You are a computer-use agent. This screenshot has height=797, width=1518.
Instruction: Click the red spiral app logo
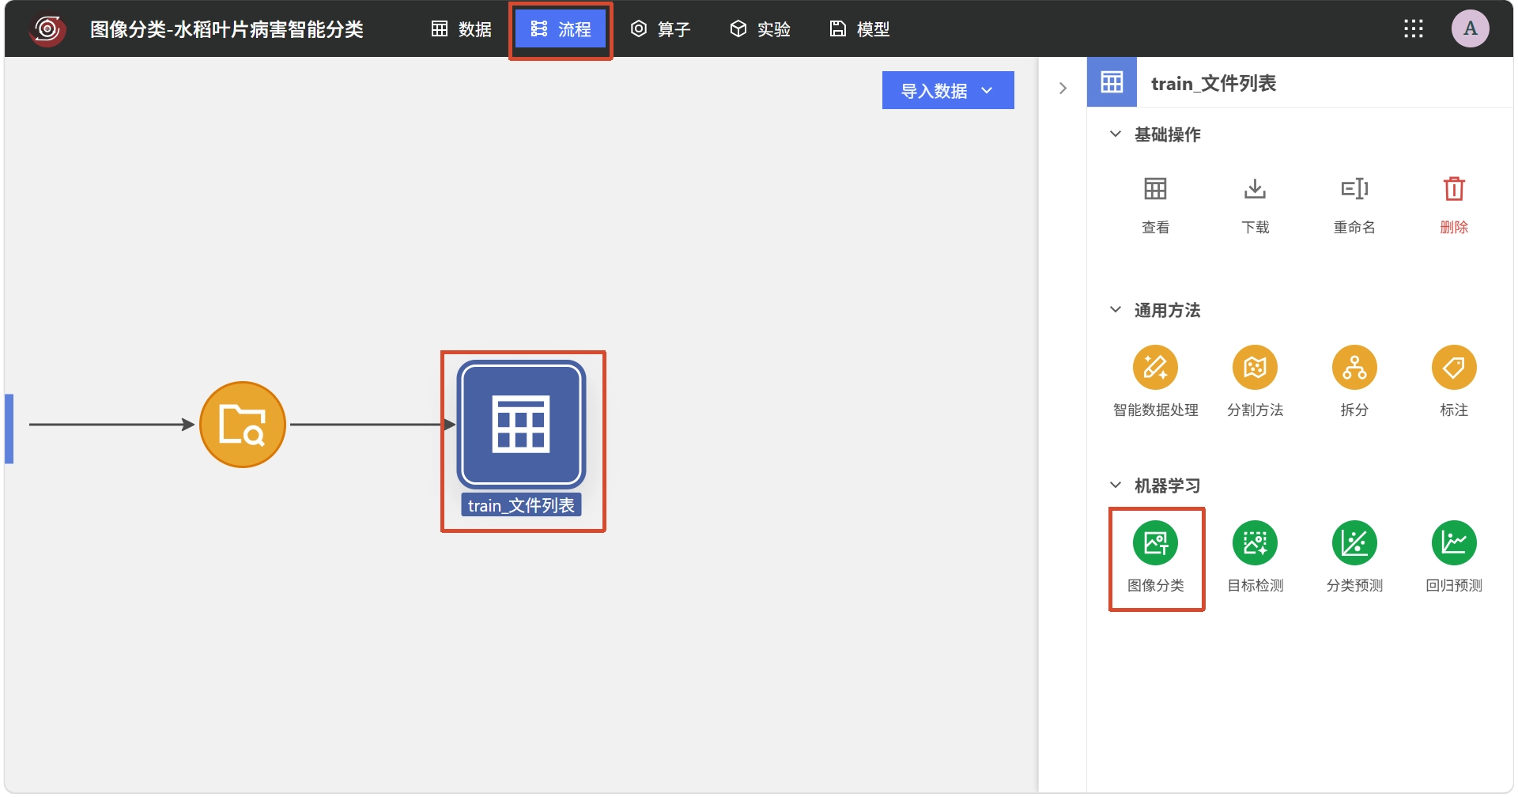click(47, 29)
